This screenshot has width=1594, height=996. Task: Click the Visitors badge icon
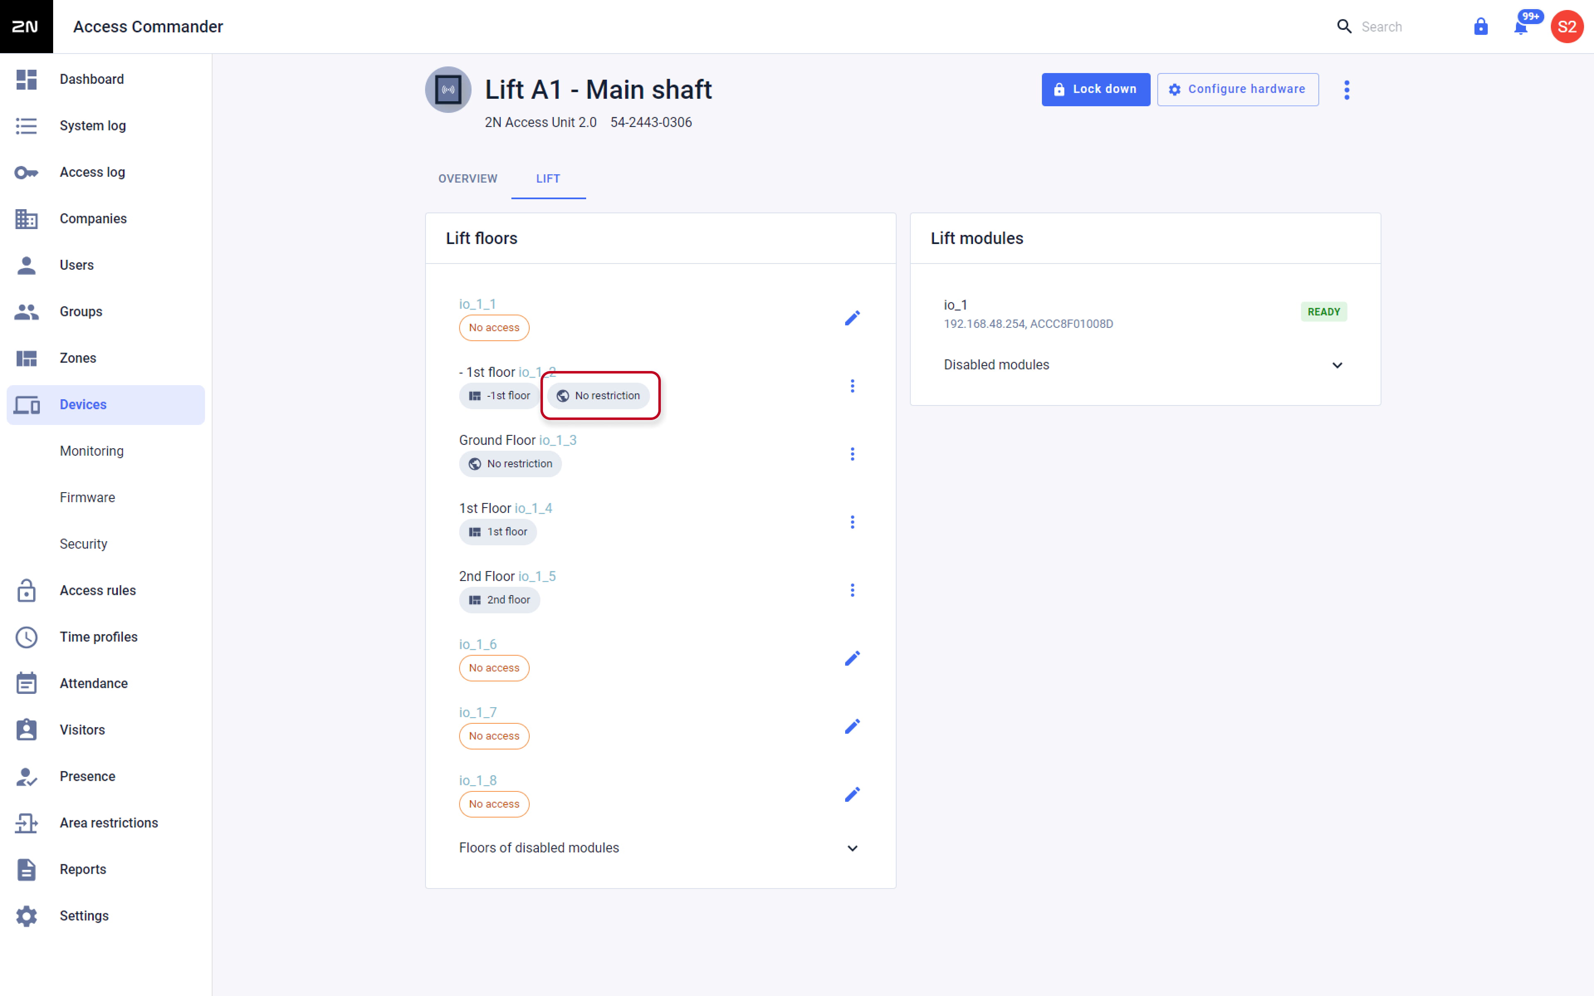tap(26, 730)
